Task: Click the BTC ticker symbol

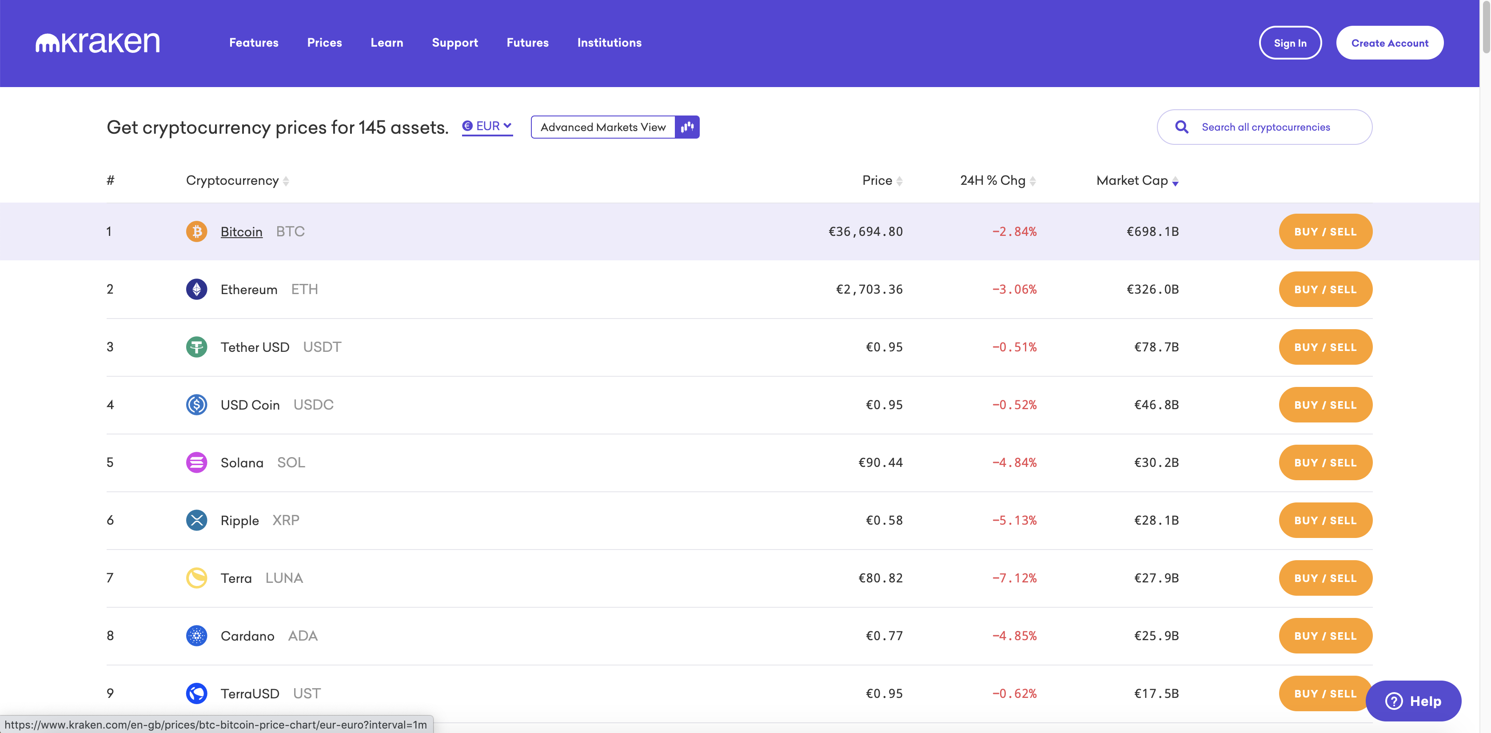Action: tap(290, 231)
